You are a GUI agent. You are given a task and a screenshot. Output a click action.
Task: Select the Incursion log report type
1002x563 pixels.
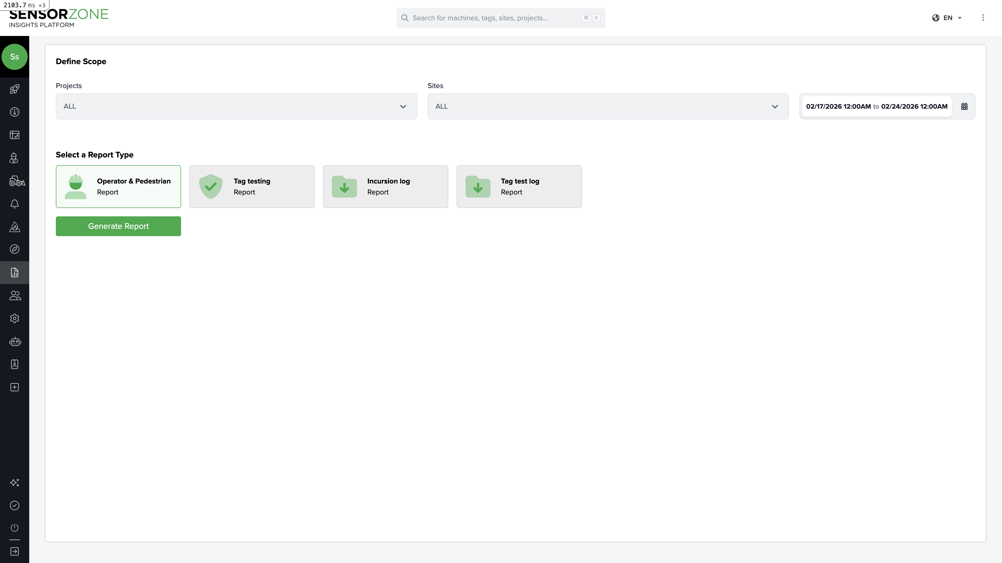tap(385, 187)
